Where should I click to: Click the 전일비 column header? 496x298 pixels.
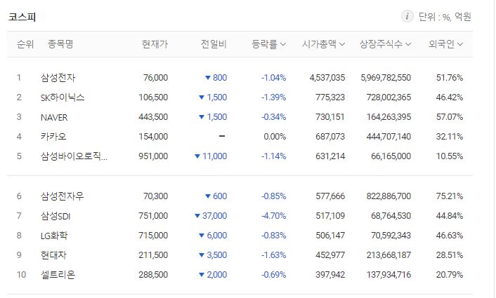coord(214,44)
